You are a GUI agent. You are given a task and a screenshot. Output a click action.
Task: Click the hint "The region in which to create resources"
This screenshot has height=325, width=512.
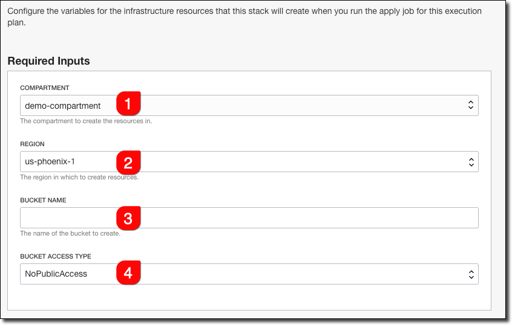79,178
